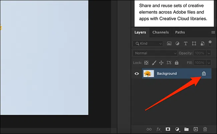Toggle lock all button in Lock row
The image size is (217, 134).
click(177, 63)
